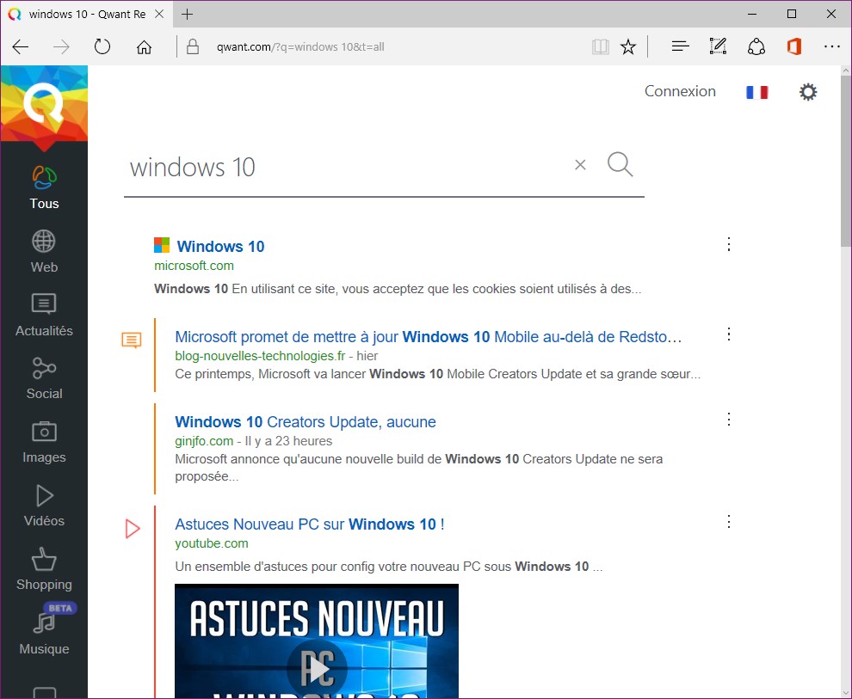This screenshot has width=852, height=699.
Task: Open the Edge Hub icon
Action: pos(680,46)
